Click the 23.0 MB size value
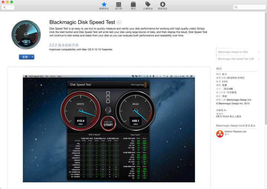This screenshot has height=189, width=267. 228,89
